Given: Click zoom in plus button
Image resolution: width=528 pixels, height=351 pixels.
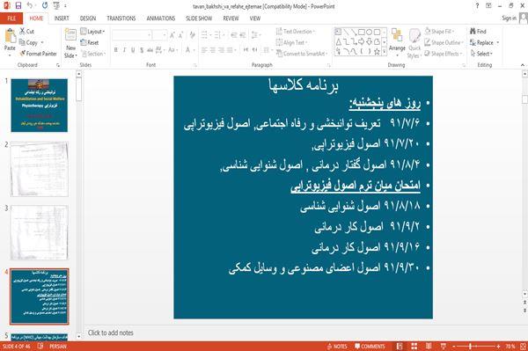Looking at the screenshot, I should [498, 346].
